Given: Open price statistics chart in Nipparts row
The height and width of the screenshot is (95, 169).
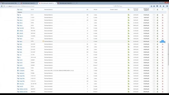Looking at the screenshot, I should pos(129,36).
